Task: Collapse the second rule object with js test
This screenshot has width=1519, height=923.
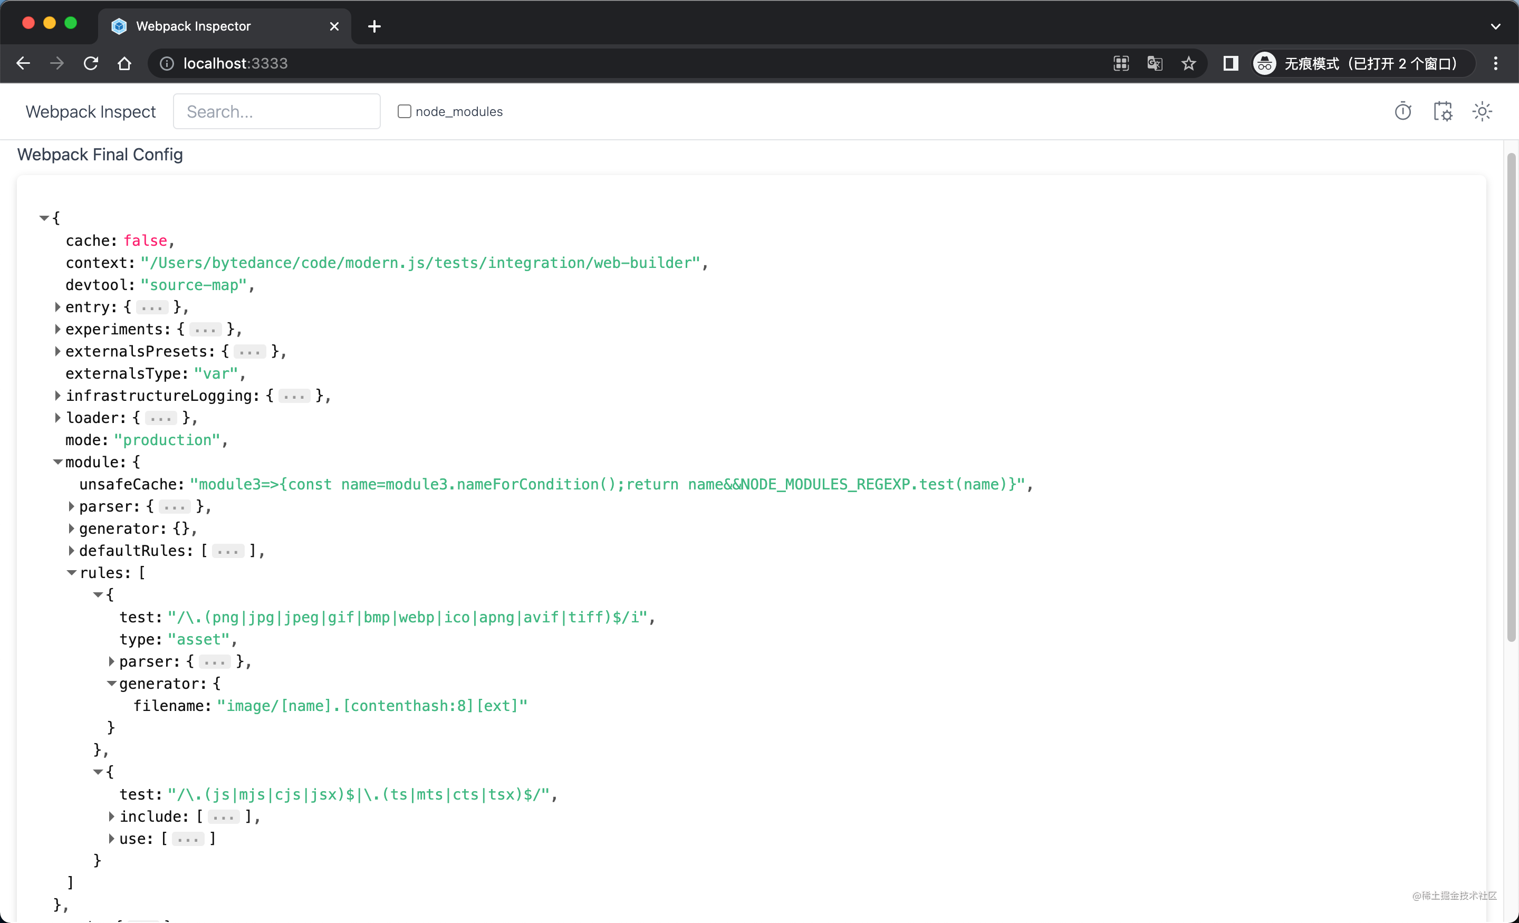Action: (x=98, y=772)
